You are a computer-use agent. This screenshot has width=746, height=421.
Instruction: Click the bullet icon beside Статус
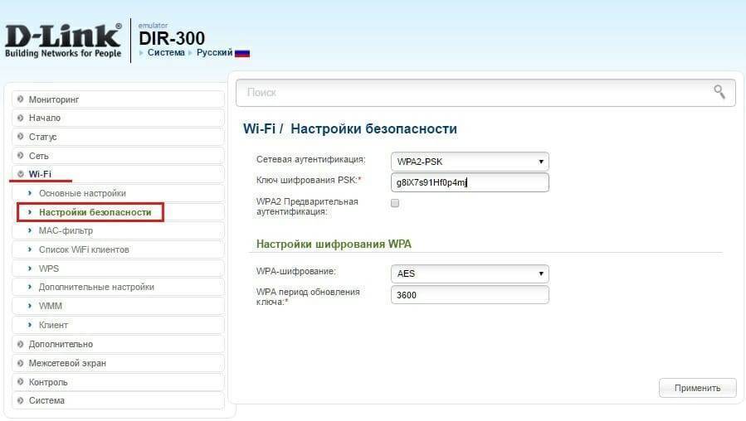pos(20,137)
